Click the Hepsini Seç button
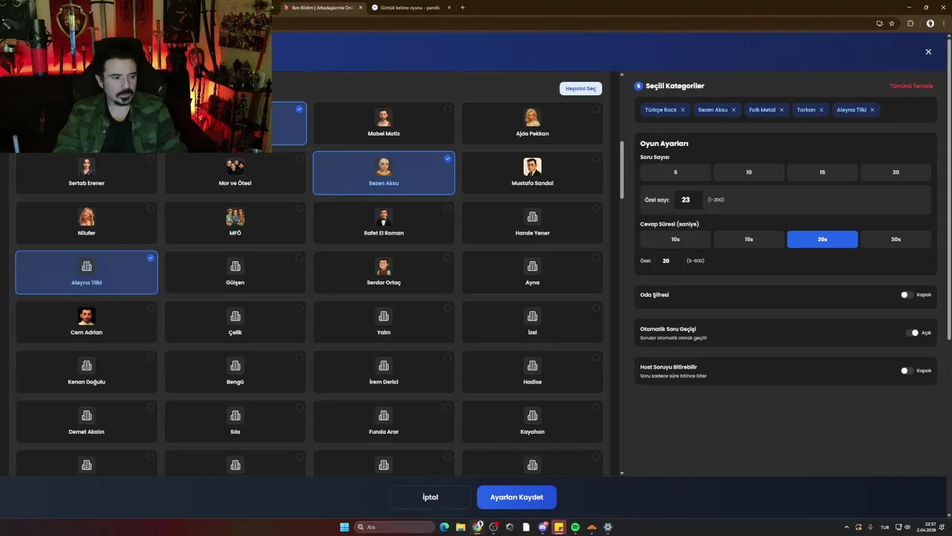This screenshot has width=952, height=536. pos(580,89)
